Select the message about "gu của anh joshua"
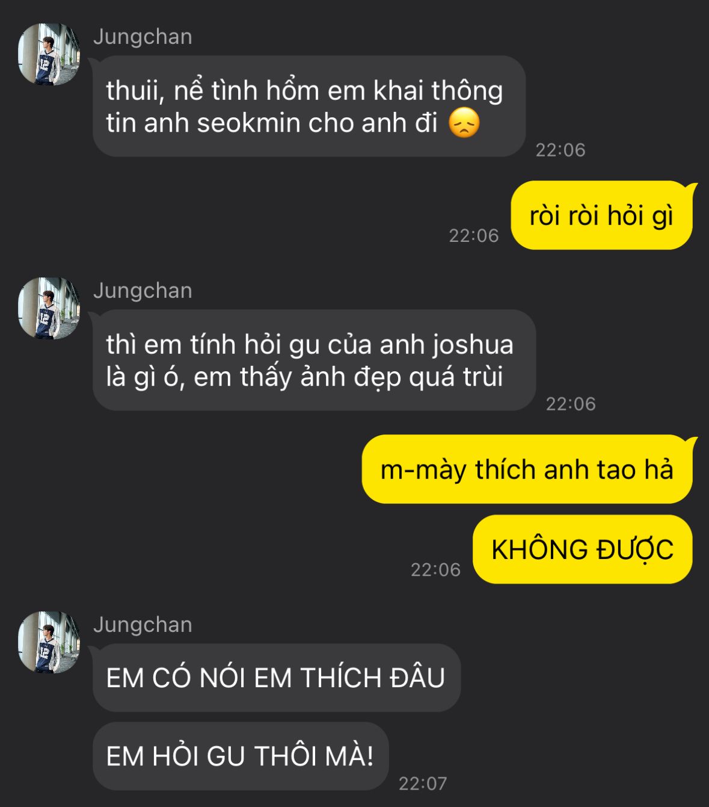Image resolution: width=709 pixels, height=807 pixels. coord(314,360)
